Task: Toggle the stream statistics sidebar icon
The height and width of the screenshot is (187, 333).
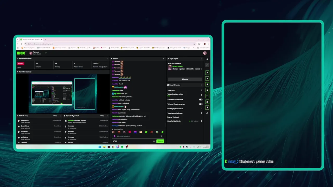Action: 207,96
